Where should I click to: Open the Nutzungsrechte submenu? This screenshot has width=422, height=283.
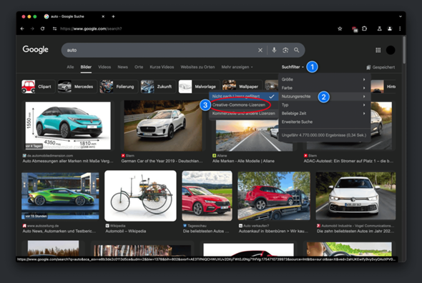pos(324,96)
